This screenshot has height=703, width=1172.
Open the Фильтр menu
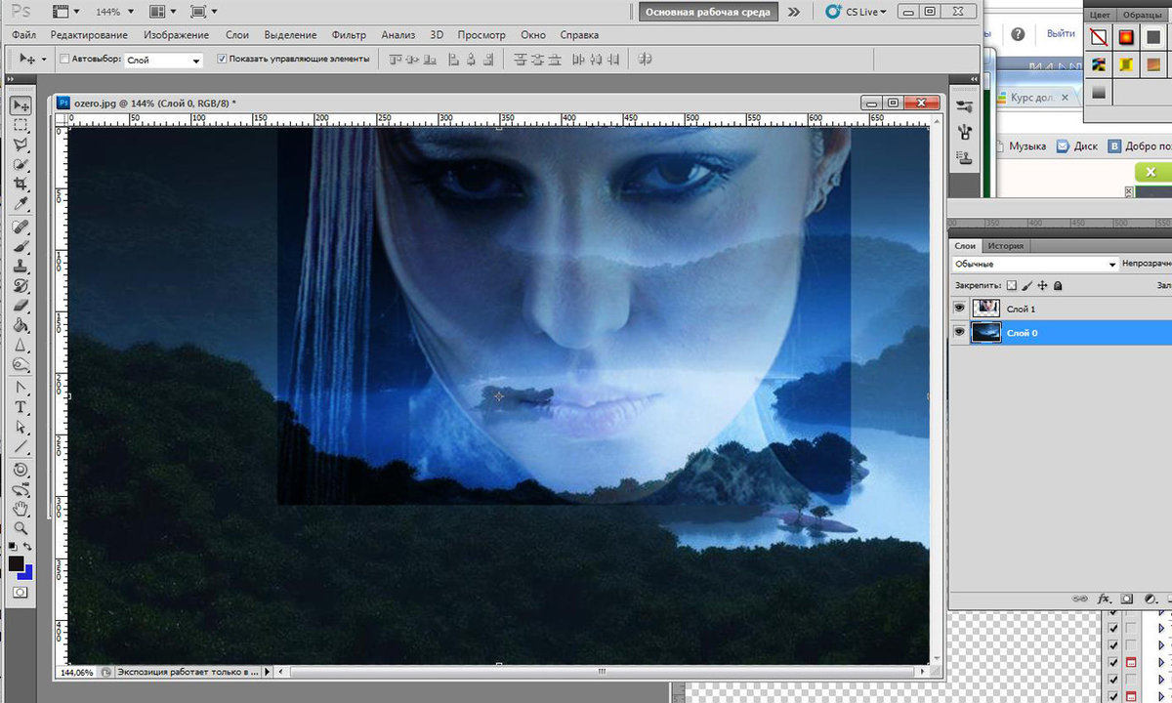point(349,35)
